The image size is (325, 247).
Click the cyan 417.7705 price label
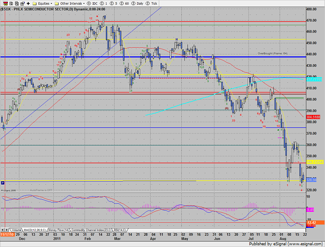tap(314, 79)
